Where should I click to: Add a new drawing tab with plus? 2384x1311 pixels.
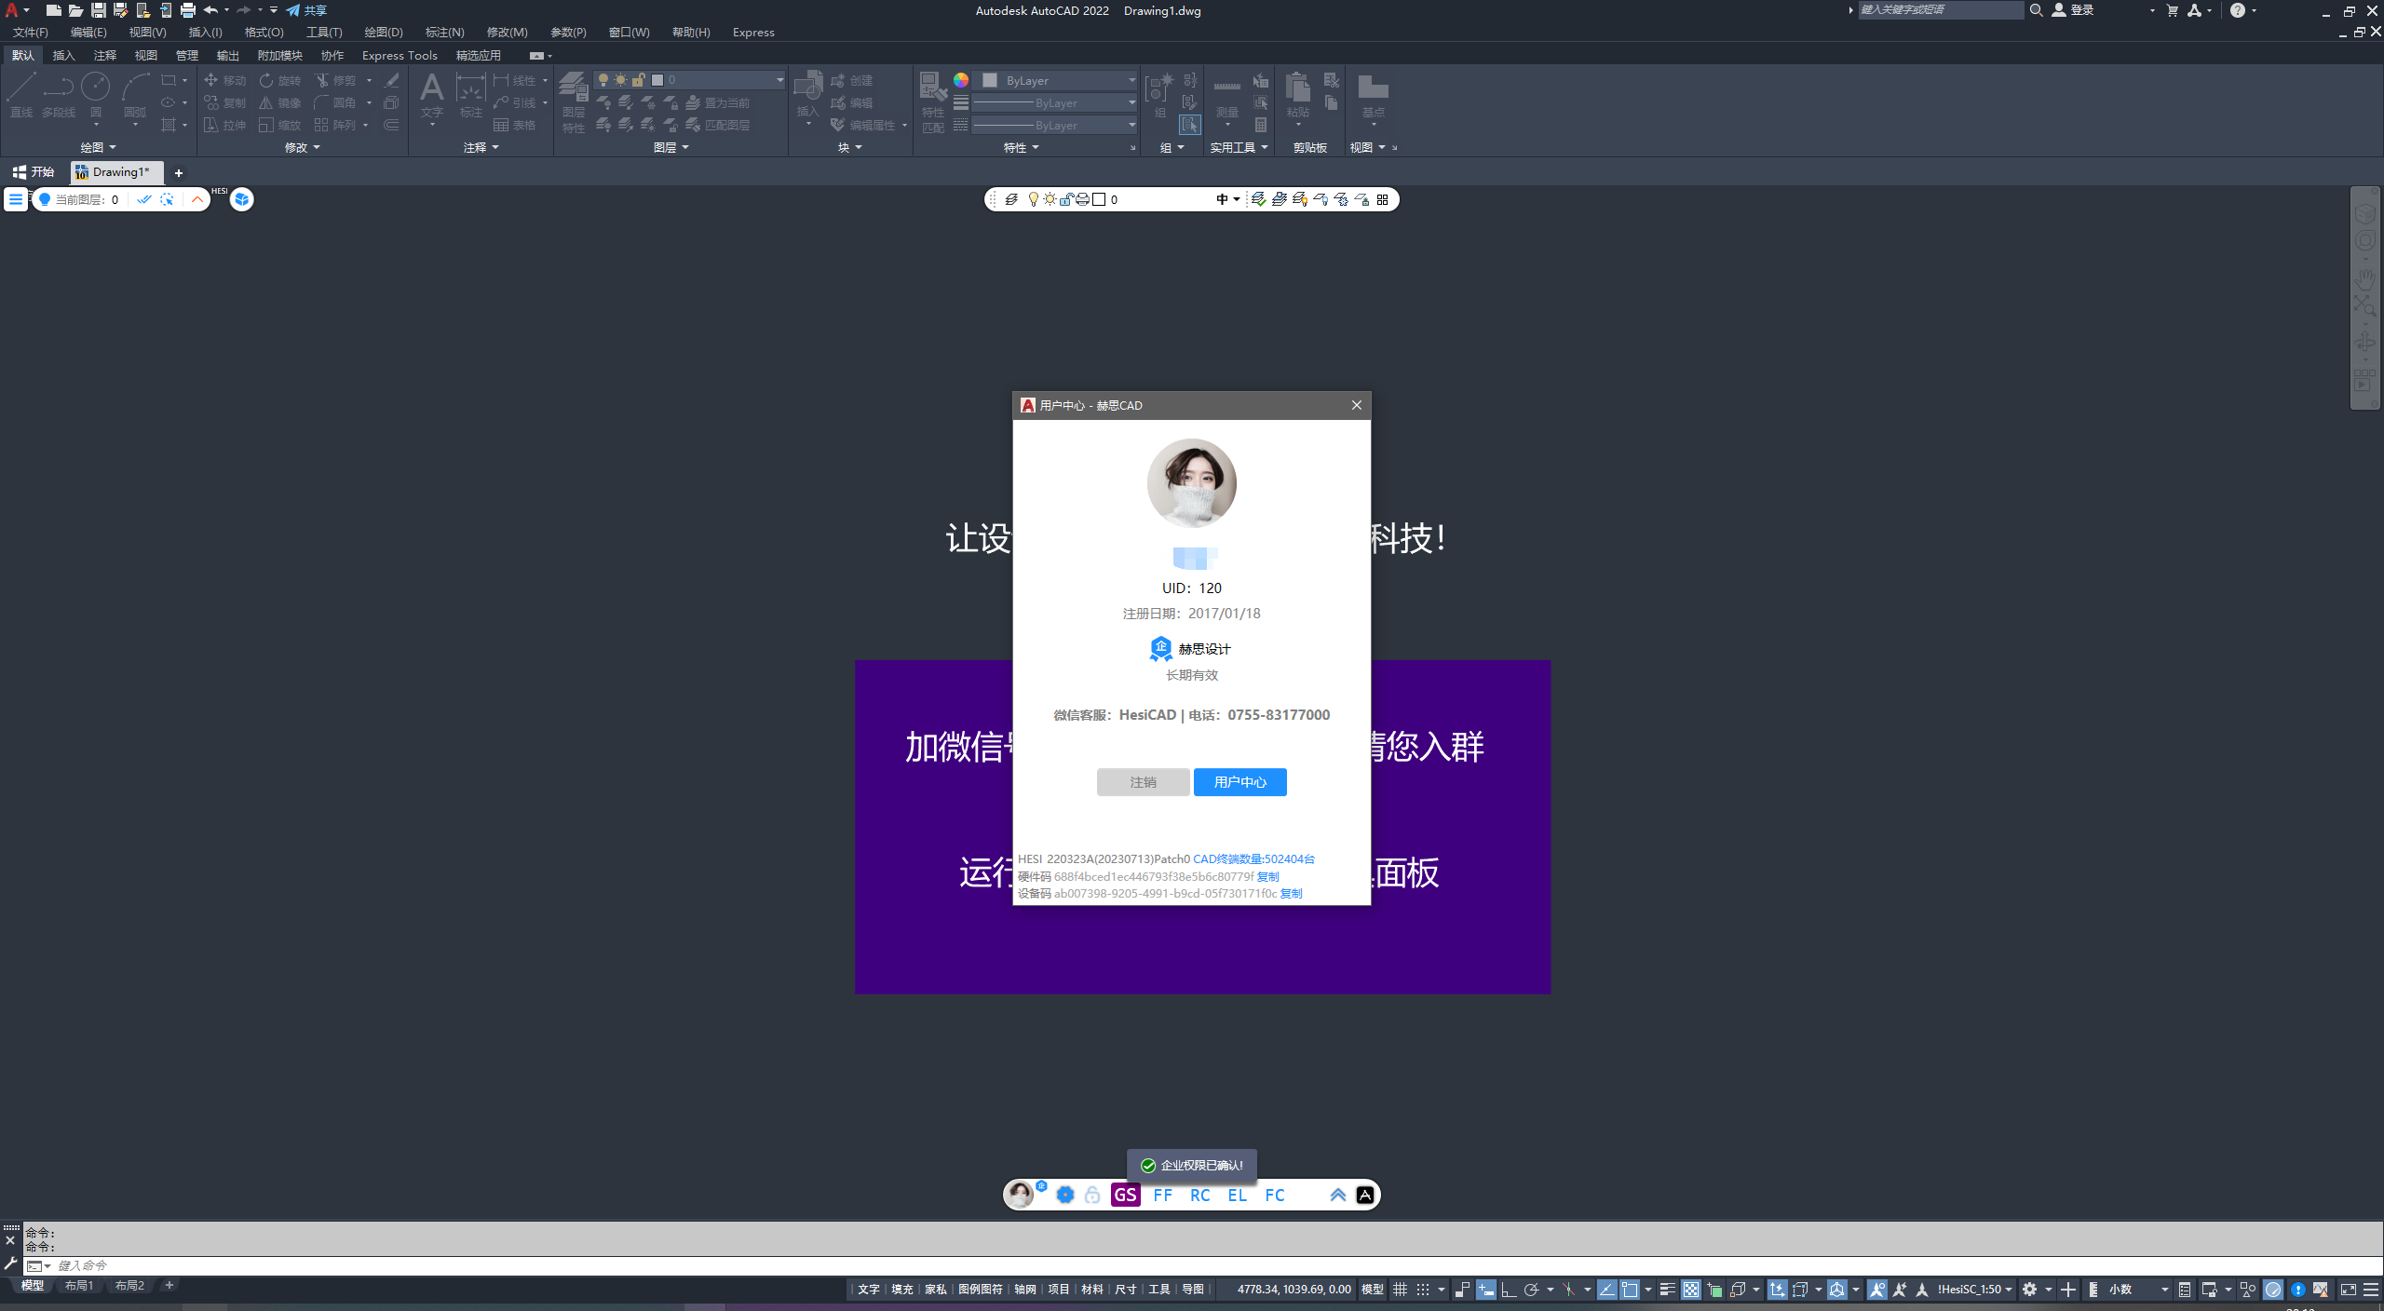(x=178, y=172)
